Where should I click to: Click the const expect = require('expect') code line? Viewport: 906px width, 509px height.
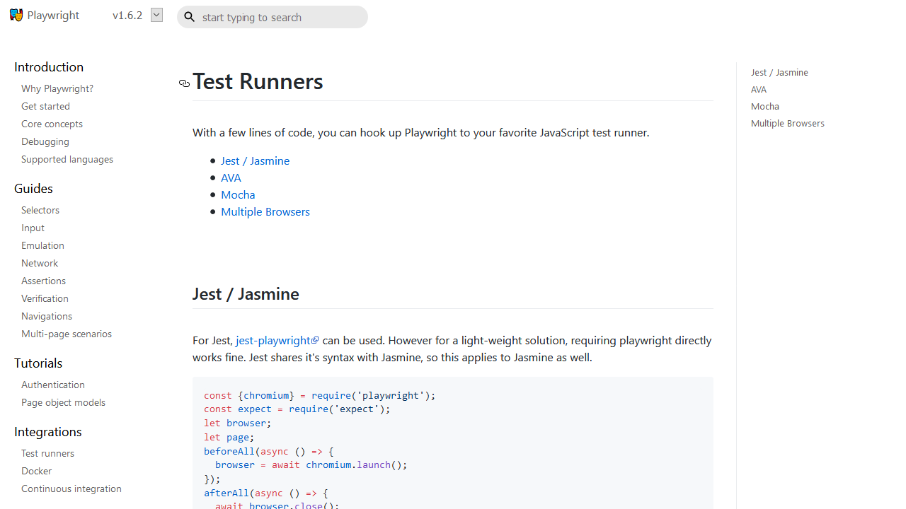tap(297, 409)
